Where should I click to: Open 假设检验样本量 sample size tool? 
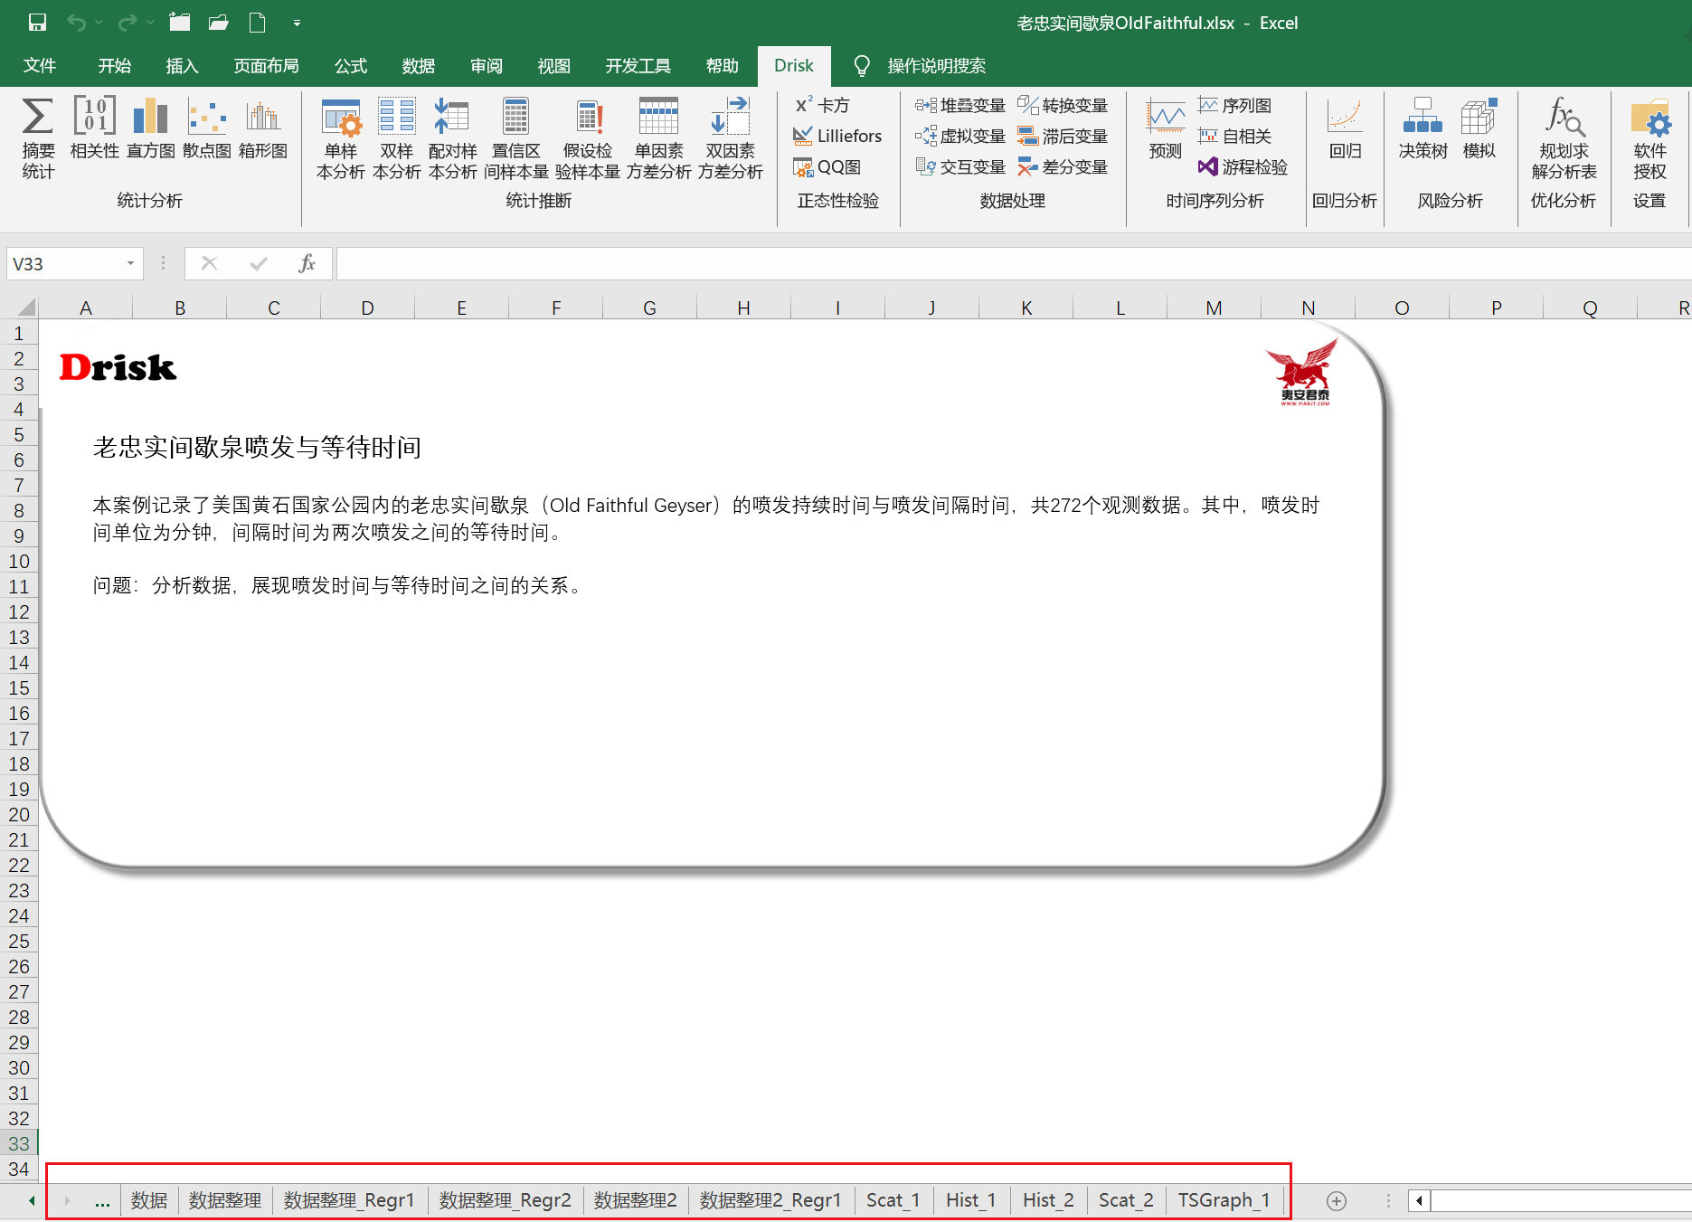pos(588,138)
